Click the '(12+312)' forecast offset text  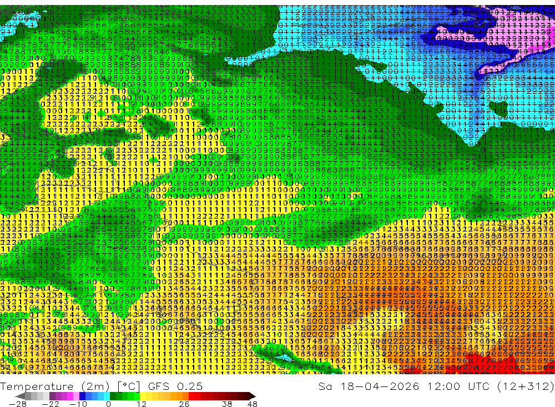pos(526,386)
